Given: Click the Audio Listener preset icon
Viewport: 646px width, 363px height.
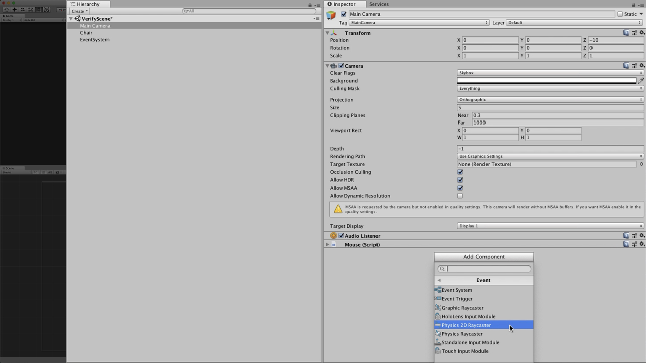Looking at the screenshot, I should point(634,236).
